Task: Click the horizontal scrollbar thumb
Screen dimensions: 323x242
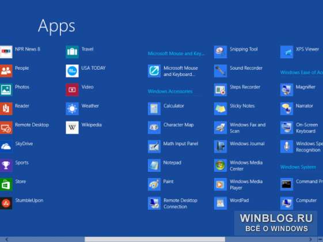Action: point(155,239)
